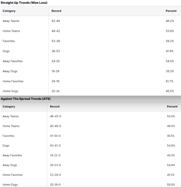Click the 55.0% Home Dogs ATS percent

point(171,185)
